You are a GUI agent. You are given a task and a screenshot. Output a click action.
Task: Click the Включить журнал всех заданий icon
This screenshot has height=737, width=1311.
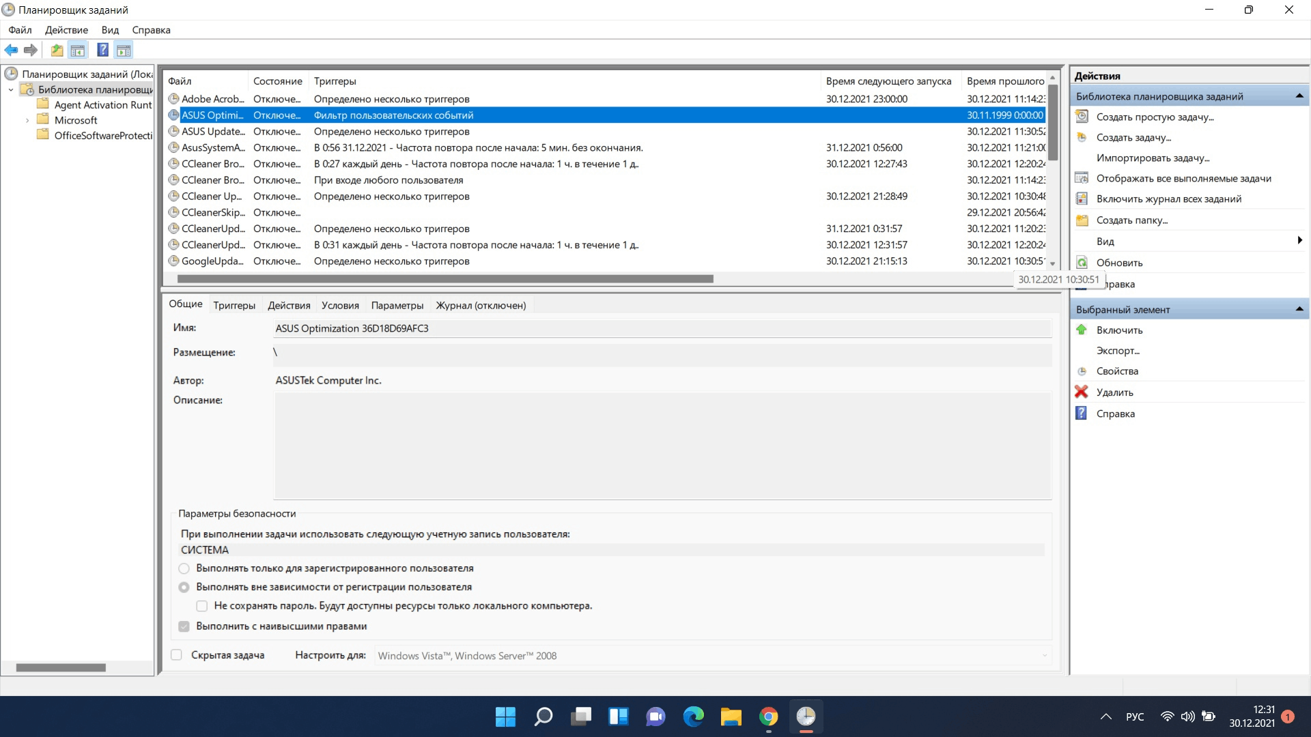(x=1082, y=199)
